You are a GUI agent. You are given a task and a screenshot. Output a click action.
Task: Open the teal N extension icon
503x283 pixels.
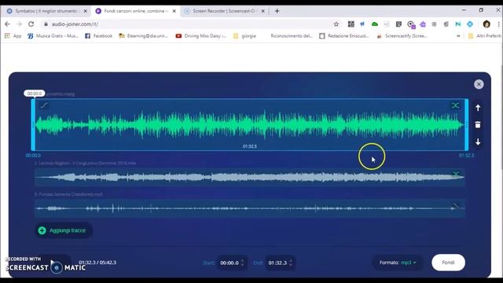click(x=457, y=24)
